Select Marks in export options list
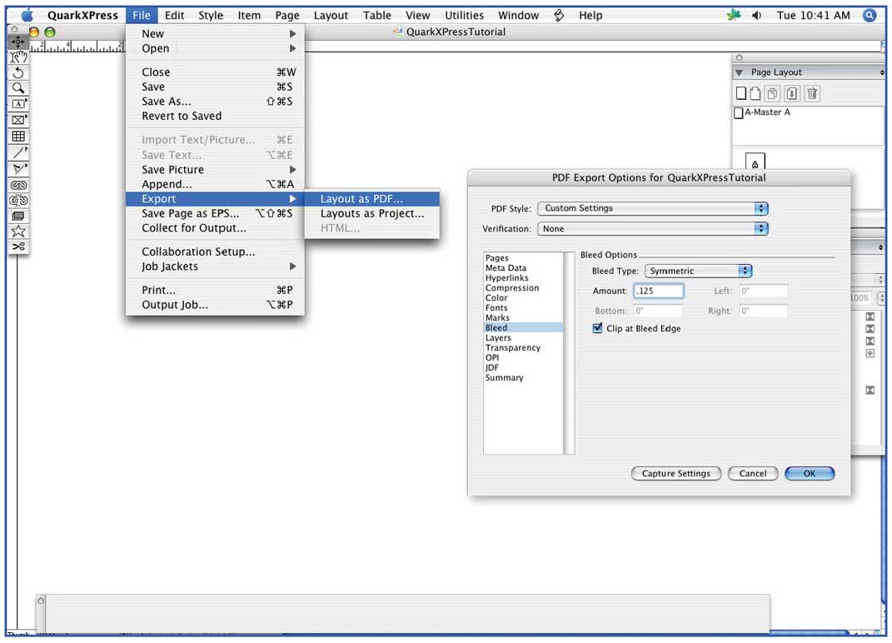 coord(523,317)
